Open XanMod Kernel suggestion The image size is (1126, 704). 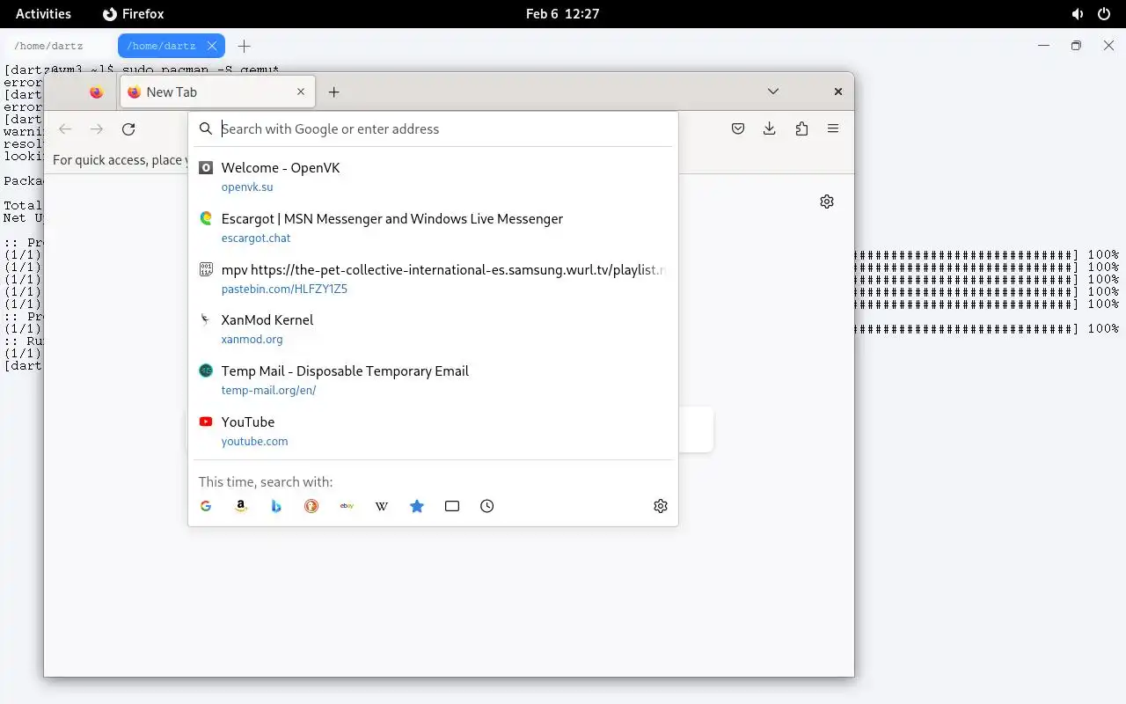(433, 329)
